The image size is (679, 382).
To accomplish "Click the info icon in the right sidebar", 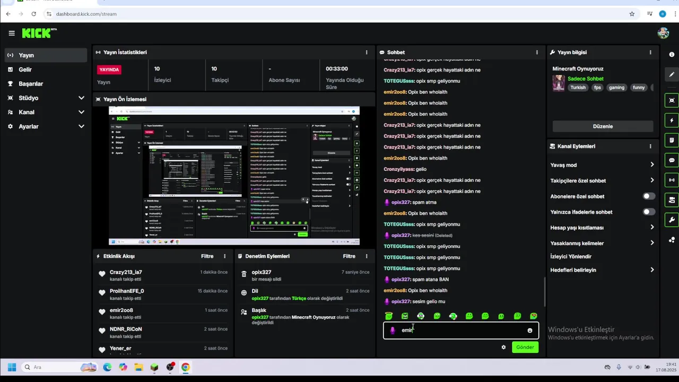I will pos(672,55).
